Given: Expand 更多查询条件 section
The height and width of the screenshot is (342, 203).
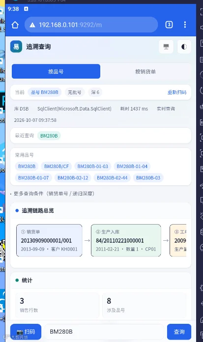Looking at the screenshot, I should point(53,194).
